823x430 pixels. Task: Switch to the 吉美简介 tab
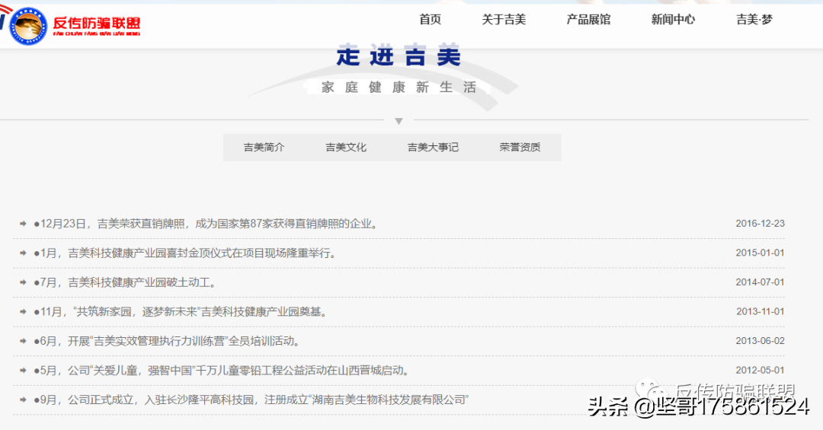[264, 148]
